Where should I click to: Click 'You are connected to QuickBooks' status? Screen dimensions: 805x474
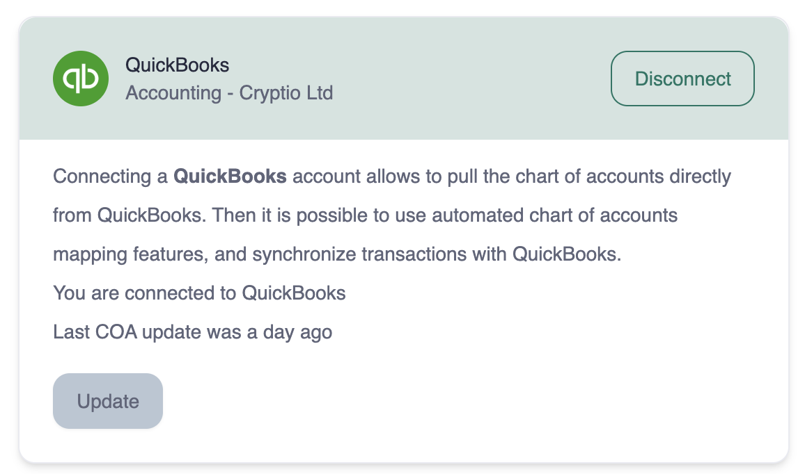[x=199, y=293]
